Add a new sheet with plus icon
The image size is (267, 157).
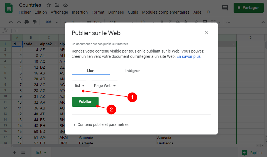pos(14,152)
